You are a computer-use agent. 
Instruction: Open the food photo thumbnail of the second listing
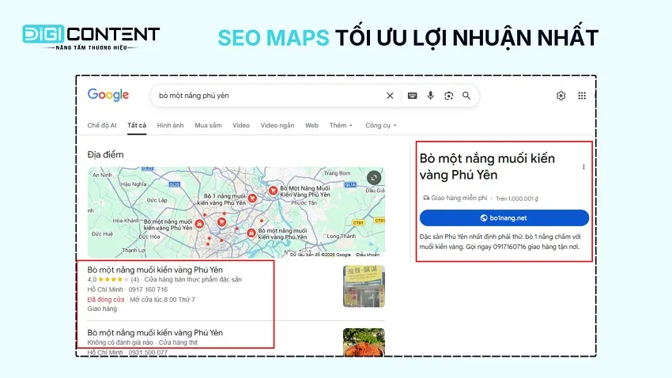[364, 342]
